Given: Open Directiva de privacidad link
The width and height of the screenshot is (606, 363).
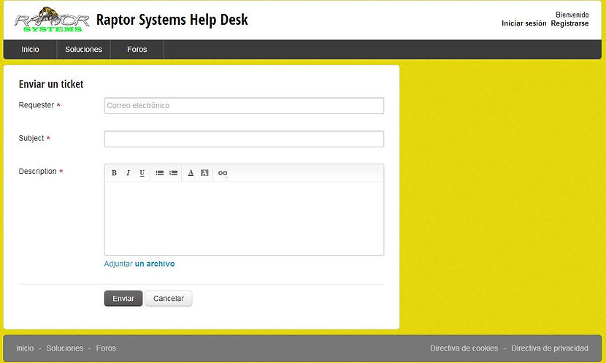Looking at the screenshot, I should pyautogui.click(x=550, y=348).
